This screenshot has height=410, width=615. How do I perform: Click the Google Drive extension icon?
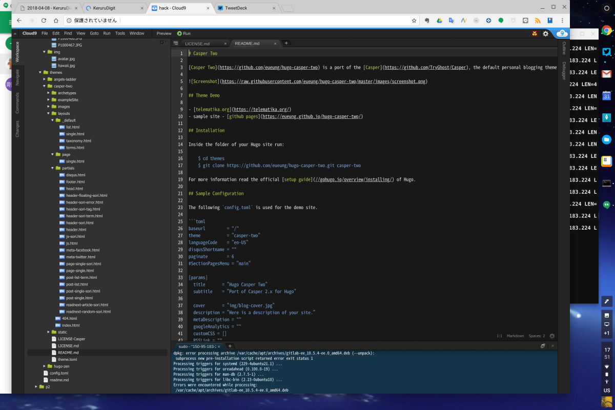(x=439, y=20)
